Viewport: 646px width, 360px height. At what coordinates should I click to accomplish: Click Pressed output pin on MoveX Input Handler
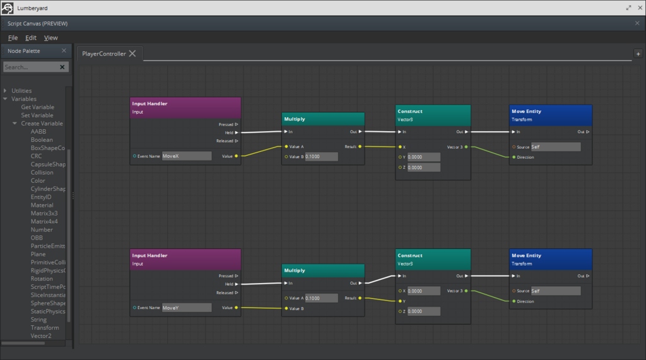point(237,124)
